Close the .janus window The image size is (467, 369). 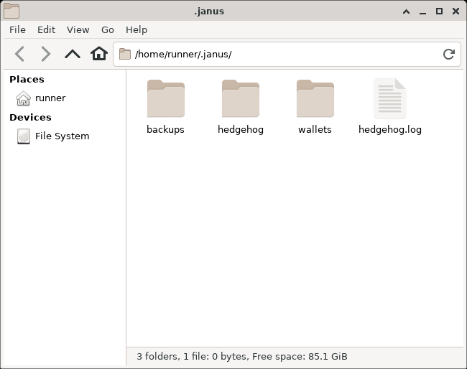(456, 11)
